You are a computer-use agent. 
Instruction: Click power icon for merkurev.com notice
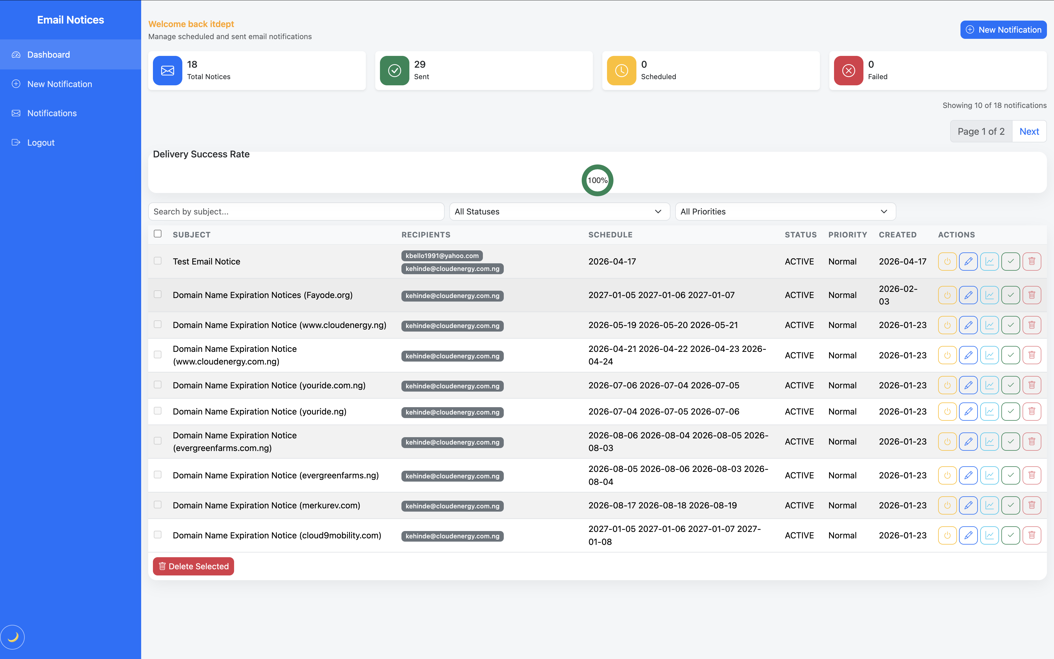tap(947, 506)
